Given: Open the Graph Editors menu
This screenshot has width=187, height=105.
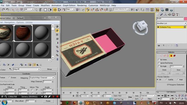Looking at the screenshot, I should point(69,6).
